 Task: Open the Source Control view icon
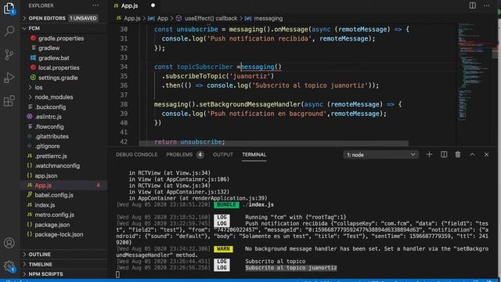9,55
